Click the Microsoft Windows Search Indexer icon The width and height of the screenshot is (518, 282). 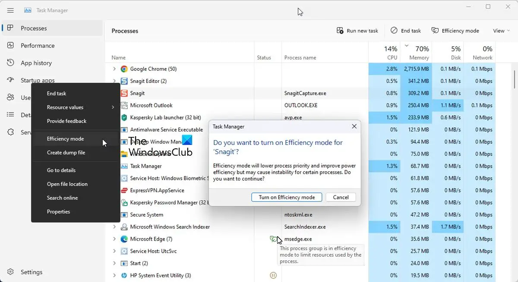click(124, 227)
